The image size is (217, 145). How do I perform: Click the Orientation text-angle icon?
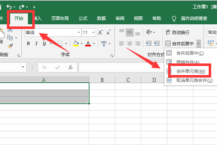(x=149, y=32)
